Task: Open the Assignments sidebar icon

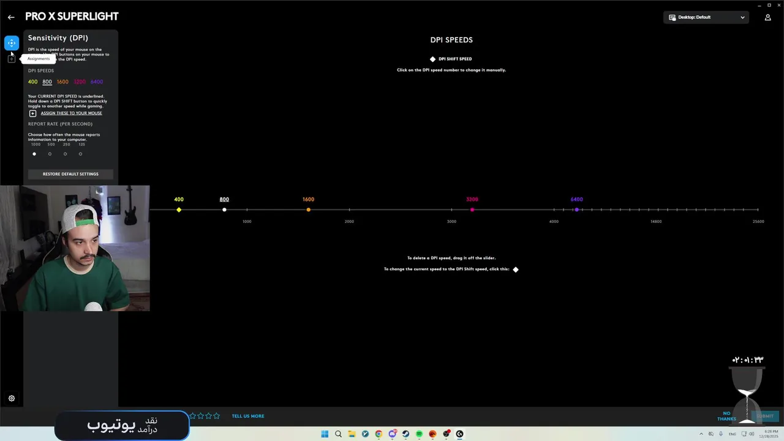Action: tap(11, 59)
